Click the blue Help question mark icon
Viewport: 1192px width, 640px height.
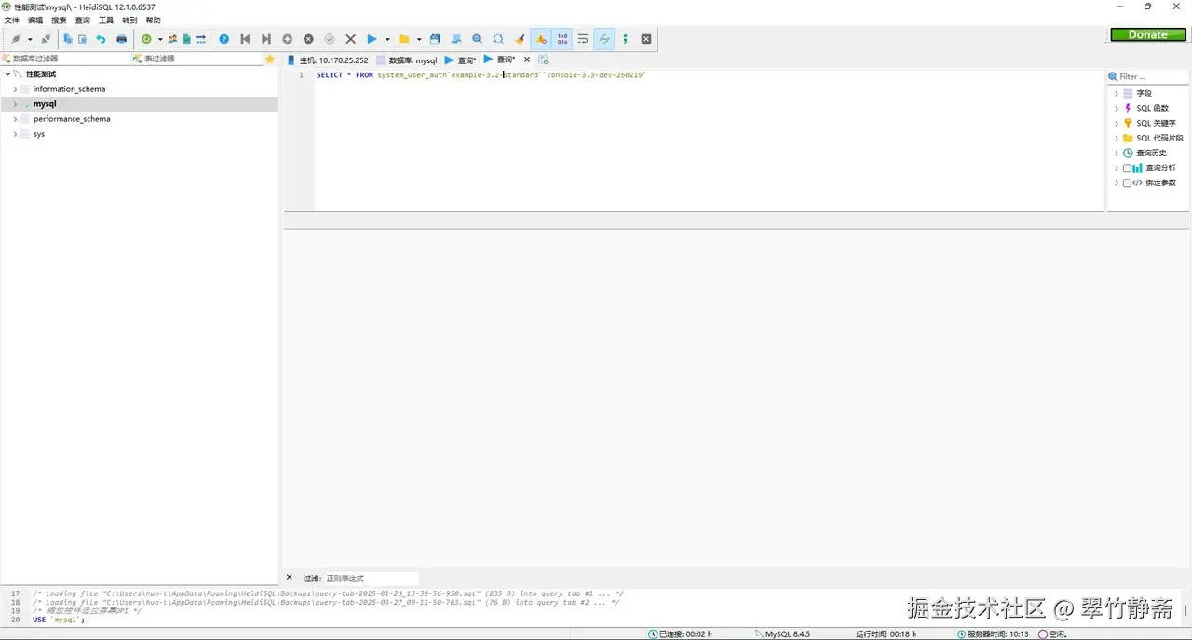pos(224,39)
